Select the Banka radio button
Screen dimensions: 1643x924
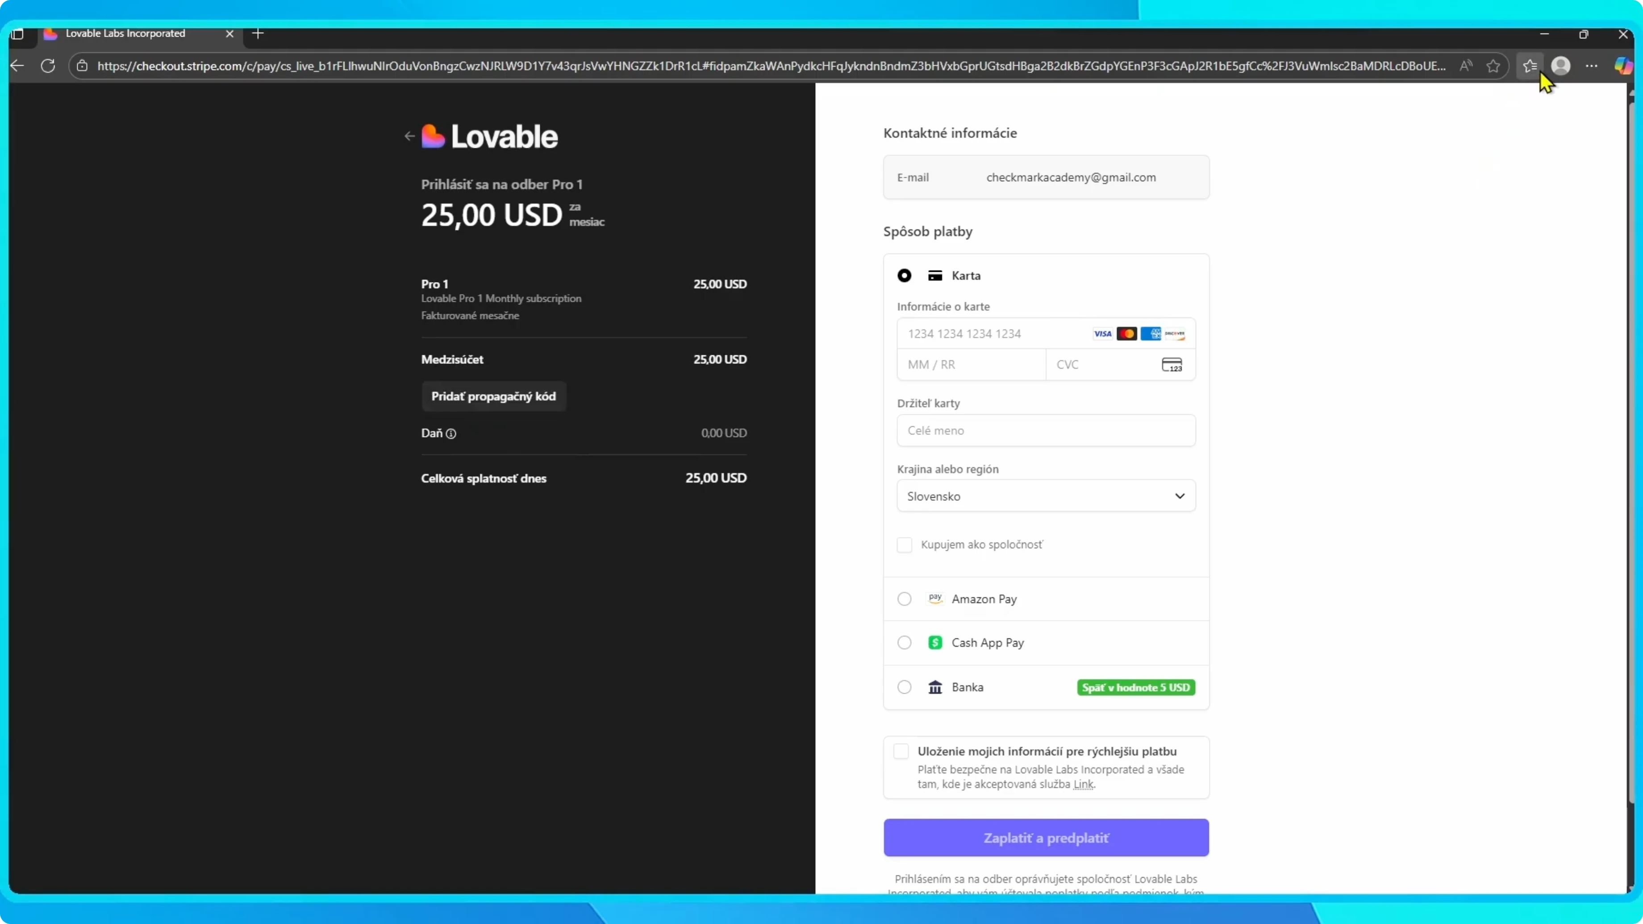pos(905,687)
